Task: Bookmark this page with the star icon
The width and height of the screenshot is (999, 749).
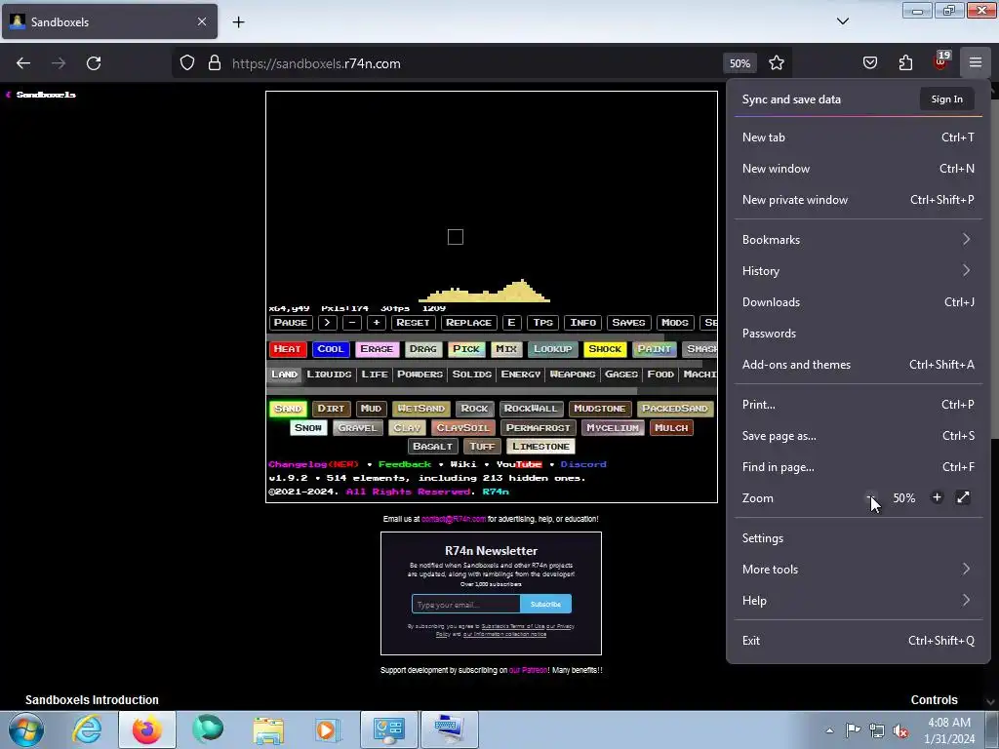Action: tap(776, 63)
